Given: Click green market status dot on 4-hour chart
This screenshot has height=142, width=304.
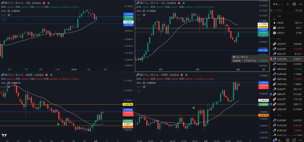Looking at the screenshot, I should coord(51,75).
